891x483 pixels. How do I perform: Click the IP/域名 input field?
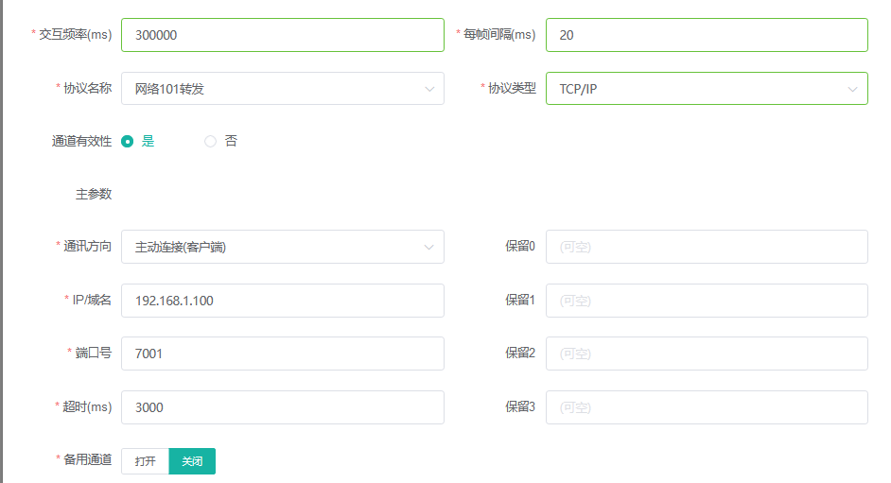(x=283, y=301)
